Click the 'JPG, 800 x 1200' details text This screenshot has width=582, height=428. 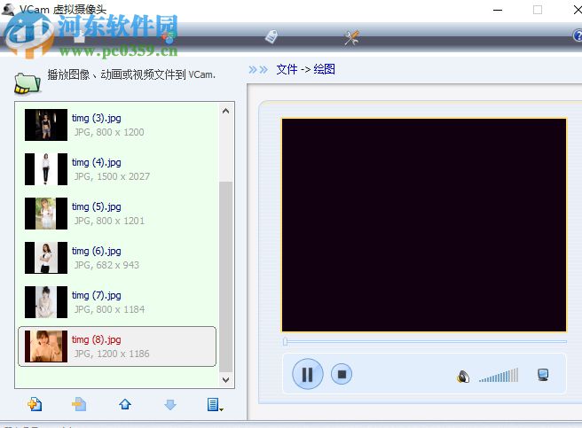(x=109, y=132)
